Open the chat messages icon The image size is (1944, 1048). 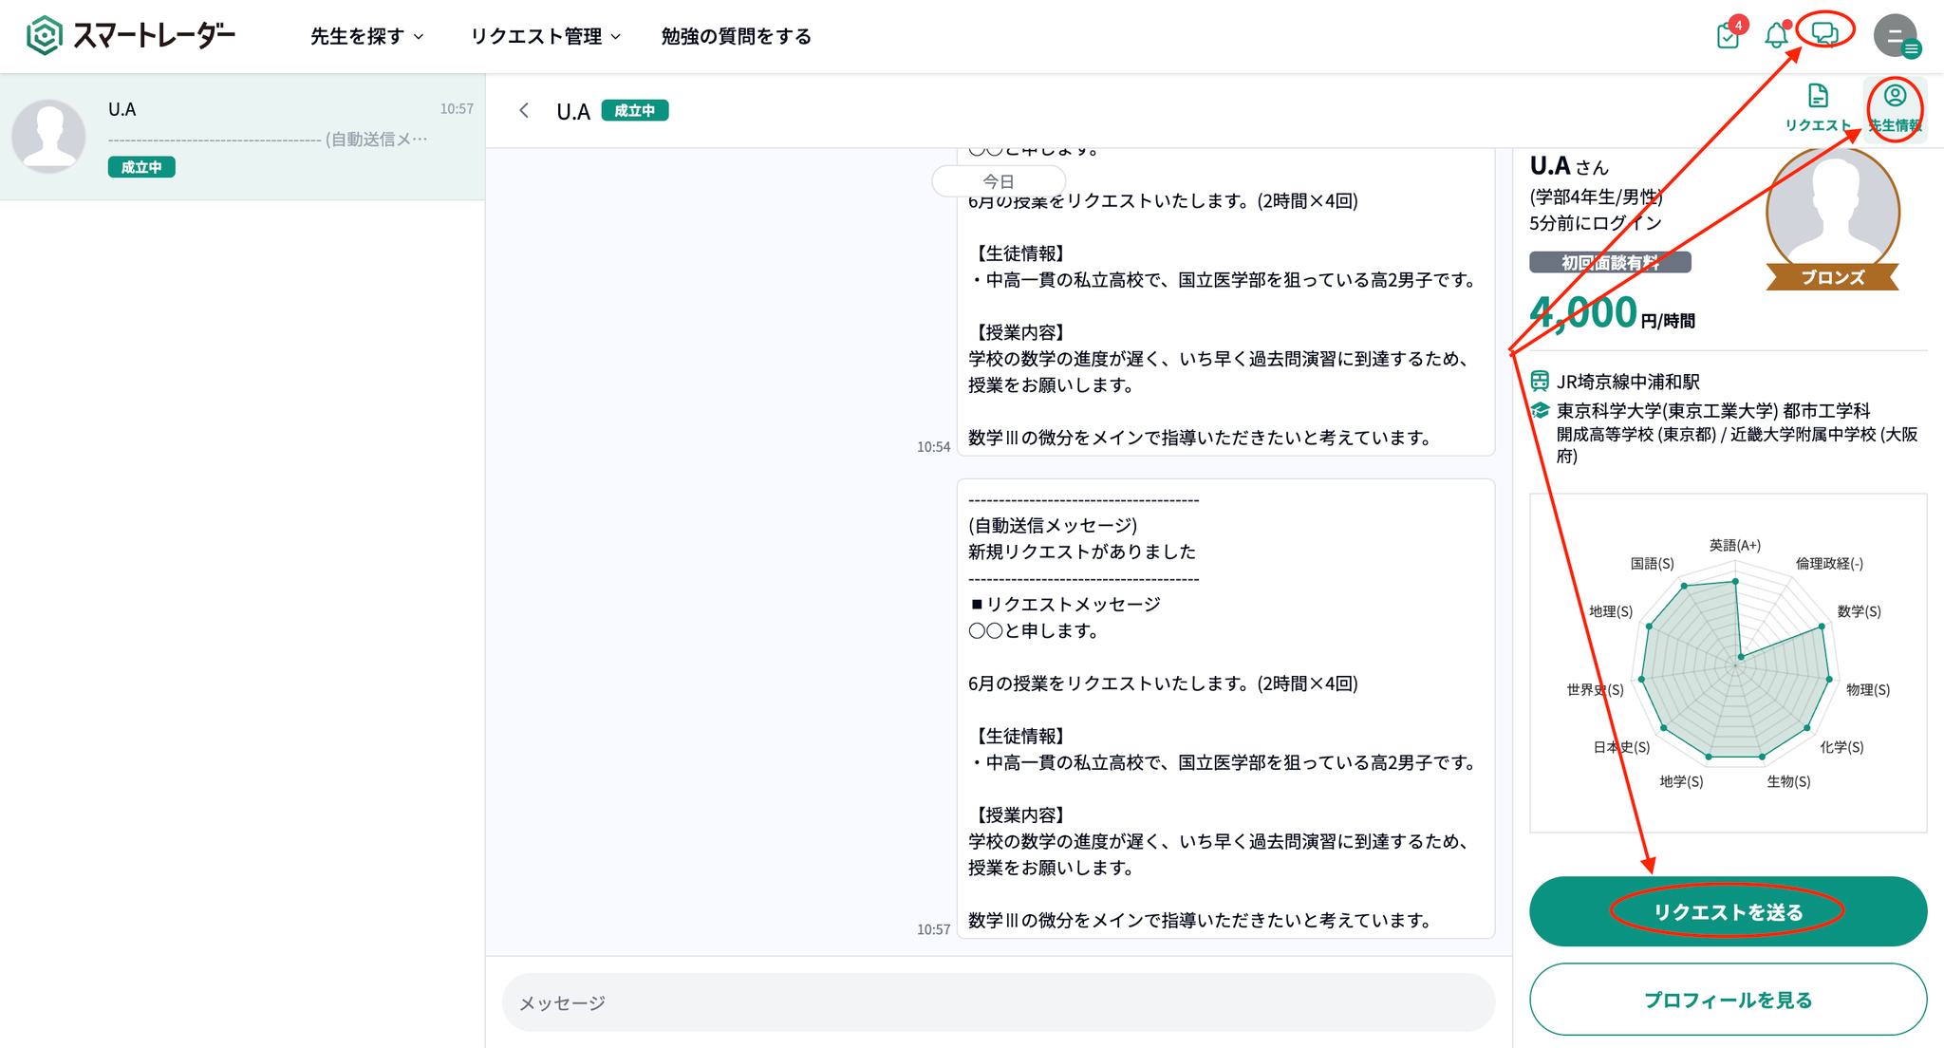[x=1824, y=34]
